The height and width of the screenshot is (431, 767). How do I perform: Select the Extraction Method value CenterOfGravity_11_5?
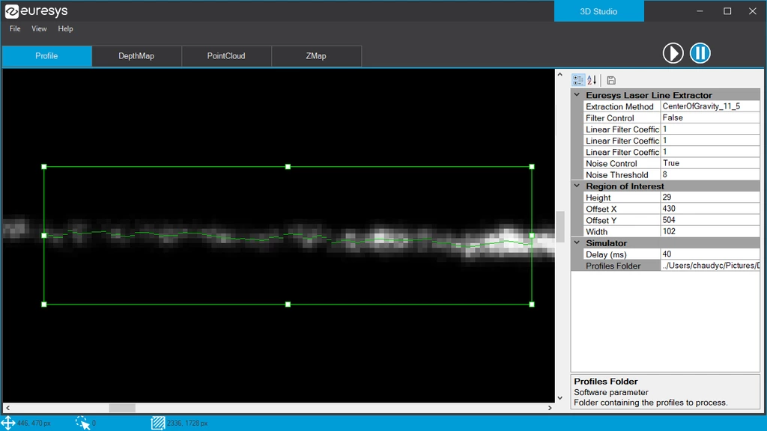pos(709,106)
